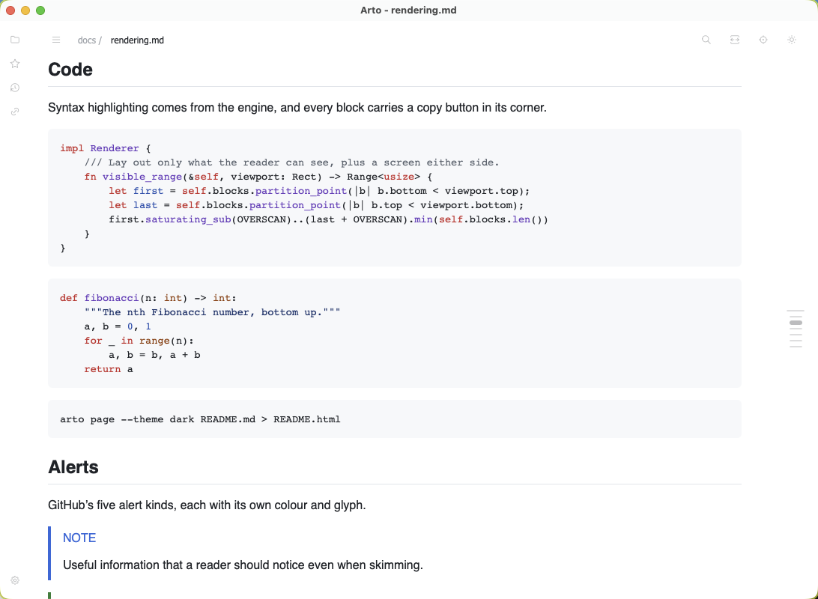Click the rendering.md breadcrumb file name

(x=137, y=40)
